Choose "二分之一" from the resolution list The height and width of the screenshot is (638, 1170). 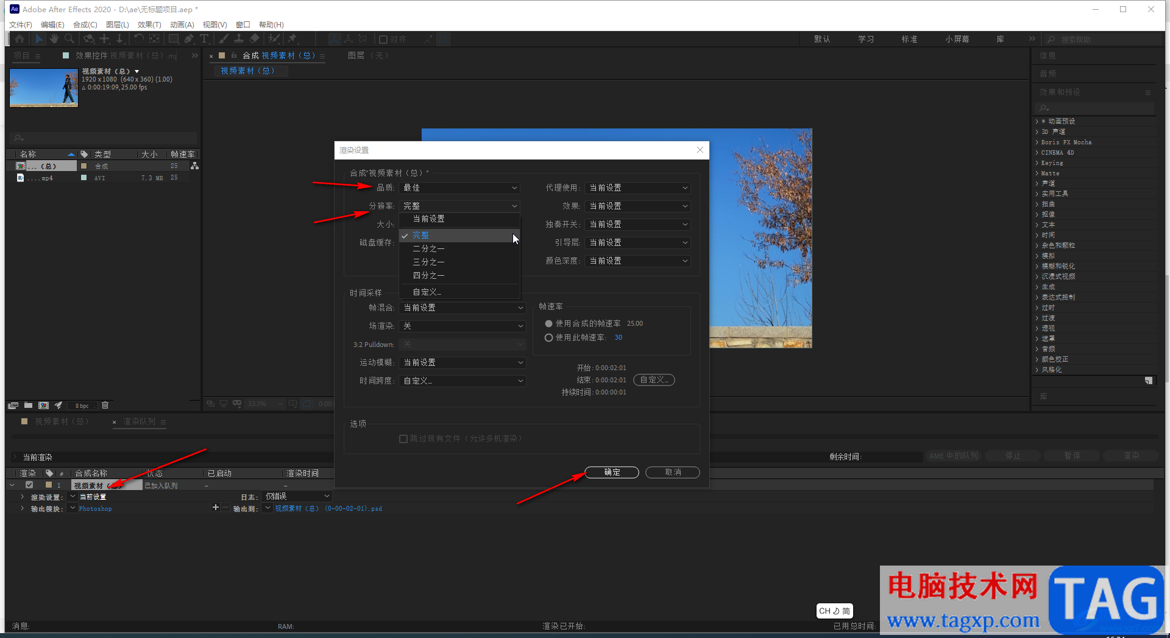coord(459,249)
